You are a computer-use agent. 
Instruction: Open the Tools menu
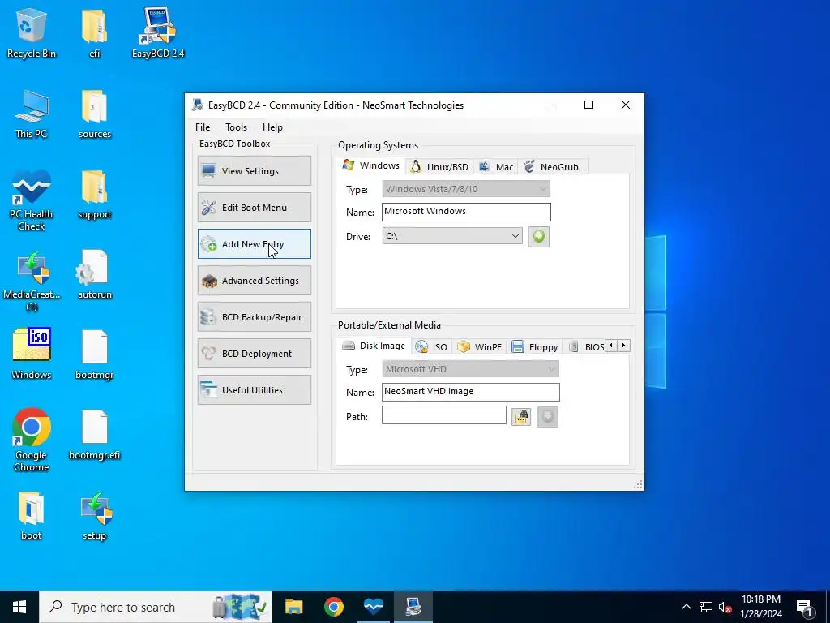tap(236, 127)
